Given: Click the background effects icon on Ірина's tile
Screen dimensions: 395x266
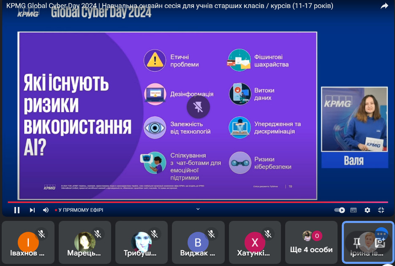Looking at the screenshot, I should pyautogui.click(x=380, y=243).
